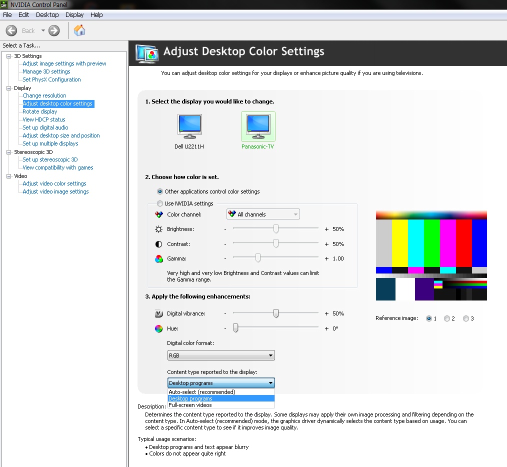Choose Desktop programs list option
This screenshot has width=507, height=467.
coord(221,398)
